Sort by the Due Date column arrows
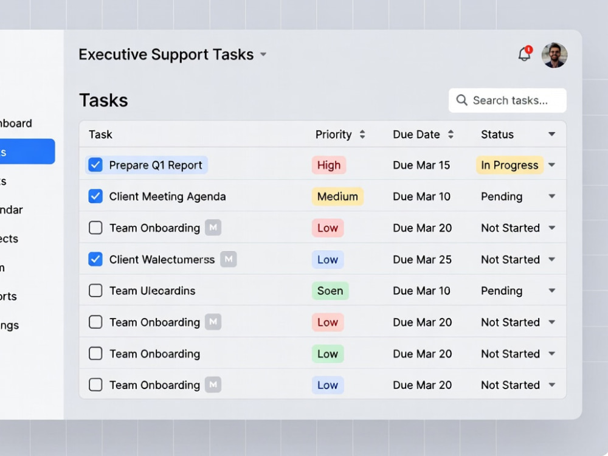 click(451, 134)
